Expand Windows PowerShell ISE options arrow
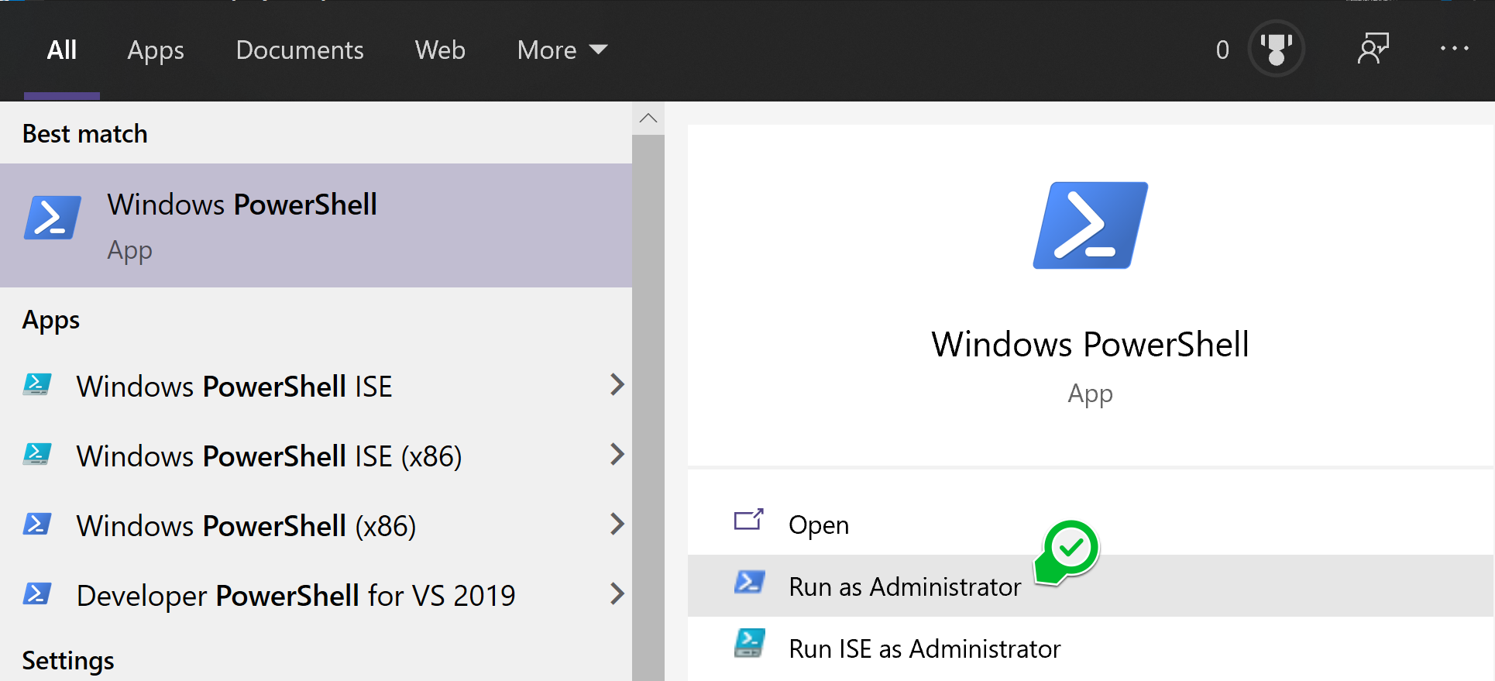The image size is (1495, 681). point(617,385)
